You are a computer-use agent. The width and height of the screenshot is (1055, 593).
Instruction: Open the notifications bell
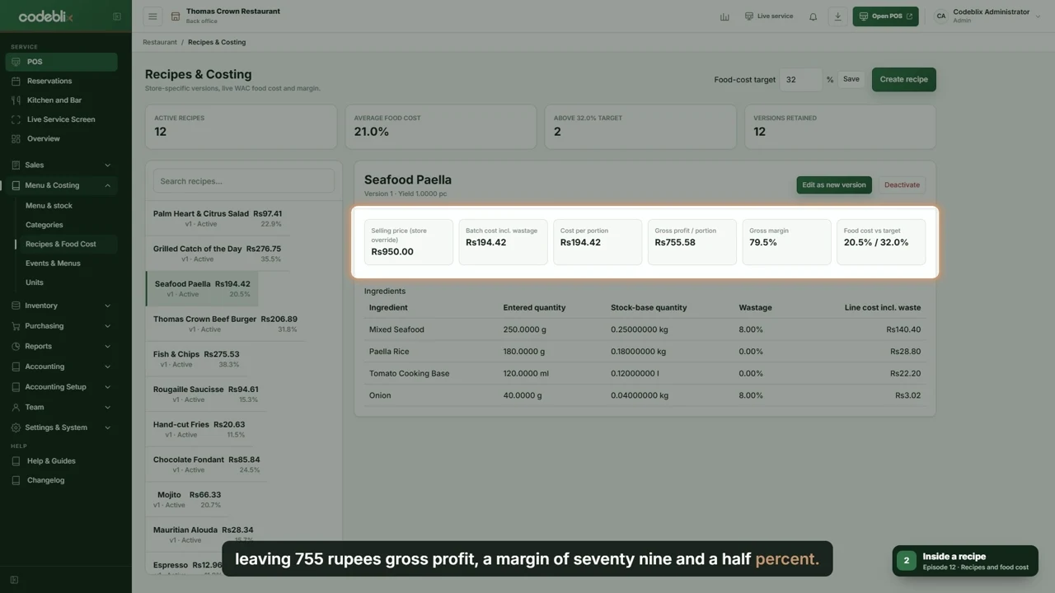[813, 16]
